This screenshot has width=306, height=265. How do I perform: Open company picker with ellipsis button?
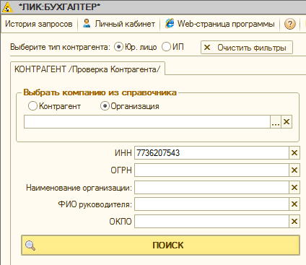276,122
